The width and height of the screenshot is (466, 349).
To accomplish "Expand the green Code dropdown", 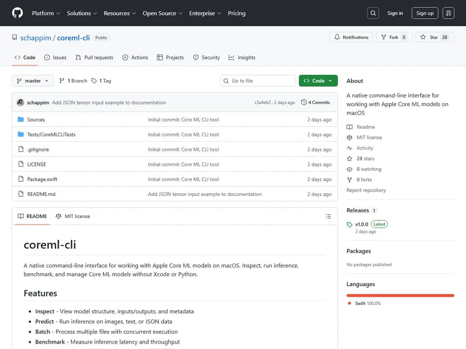I will pos(318,81).
